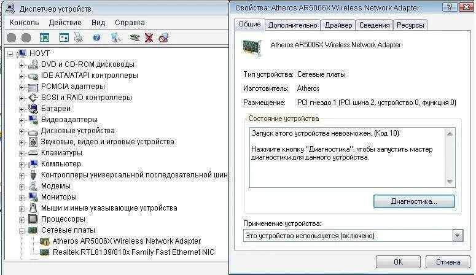Select the Батареи tree row
The width and height of the screenshot is (476, 275).
(55, 109)
